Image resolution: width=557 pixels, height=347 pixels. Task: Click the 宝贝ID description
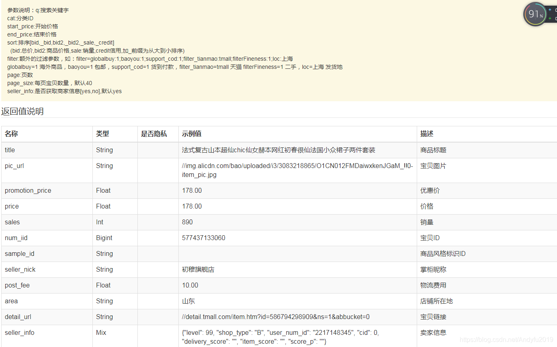tap(430, 238)
